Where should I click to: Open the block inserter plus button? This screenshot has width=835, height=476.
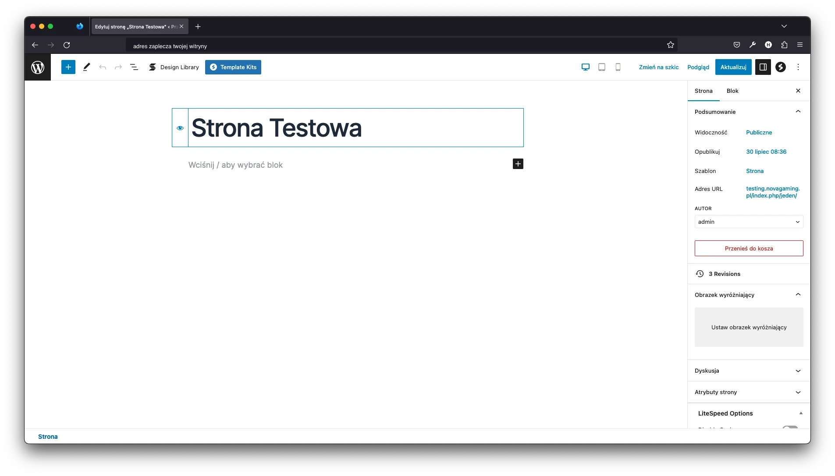coord(68,67)
